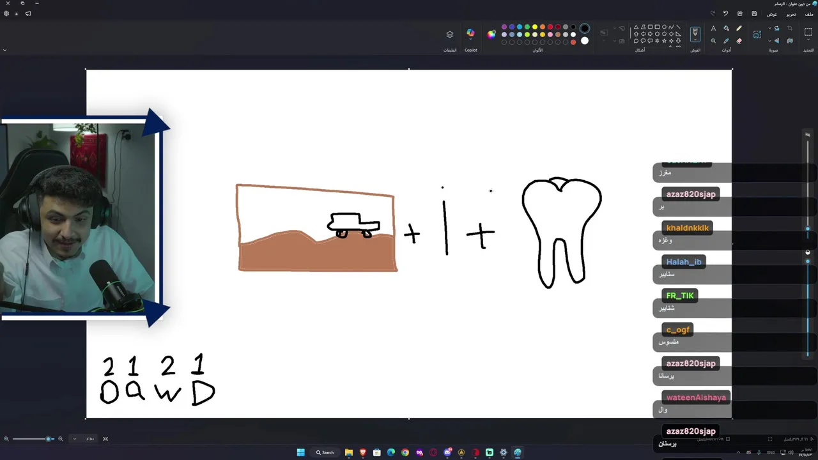
Task: Click the zoom slider handle
Action: pyautogui.click(x=48, y=439)
